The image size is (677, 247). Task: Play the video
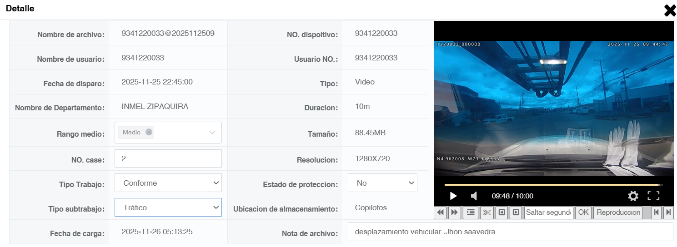(453, 196)
